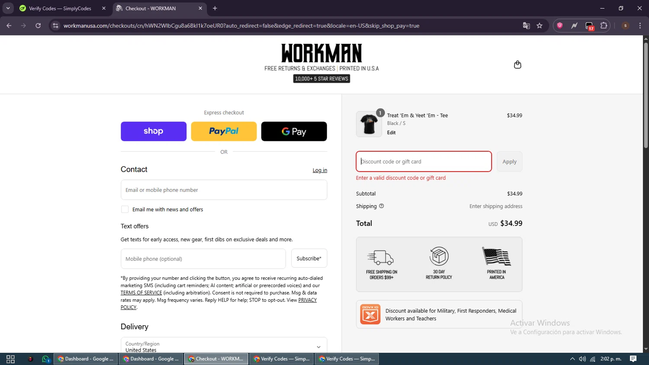Pay with the Google Pay button
The image size is (649, 365).
pyautogui.click(x=294, y=131)
